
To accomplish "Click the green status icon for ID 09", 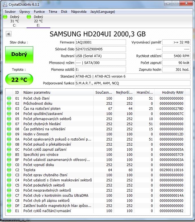I will (9, 134).
